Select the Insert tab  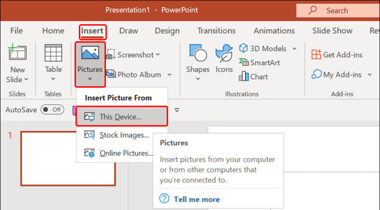click(x=92, y=31)
